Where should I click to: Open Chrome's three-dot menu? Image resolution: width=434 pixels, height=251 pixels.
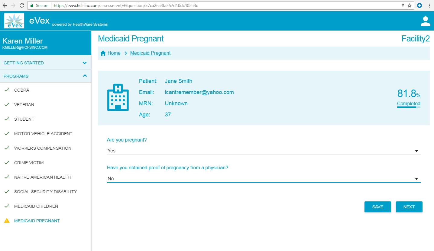[x=429, y=5]
